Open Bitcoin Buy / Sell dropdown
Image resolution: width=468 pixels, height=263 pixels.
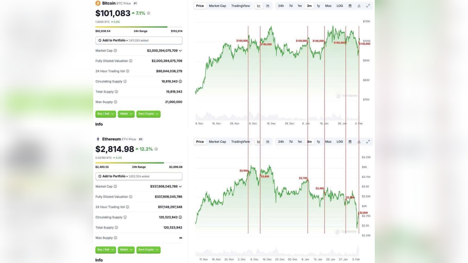tap(105, 114)
